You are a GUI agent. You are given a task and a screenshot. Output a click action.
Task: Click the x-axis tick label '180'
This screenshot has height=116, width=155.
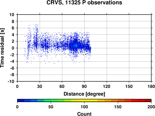pyautogui.click(x=151, y=86)
